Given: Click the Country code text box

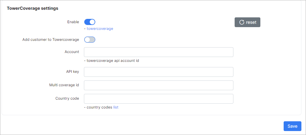Looking at the screenshot, I should click(158, 99).
